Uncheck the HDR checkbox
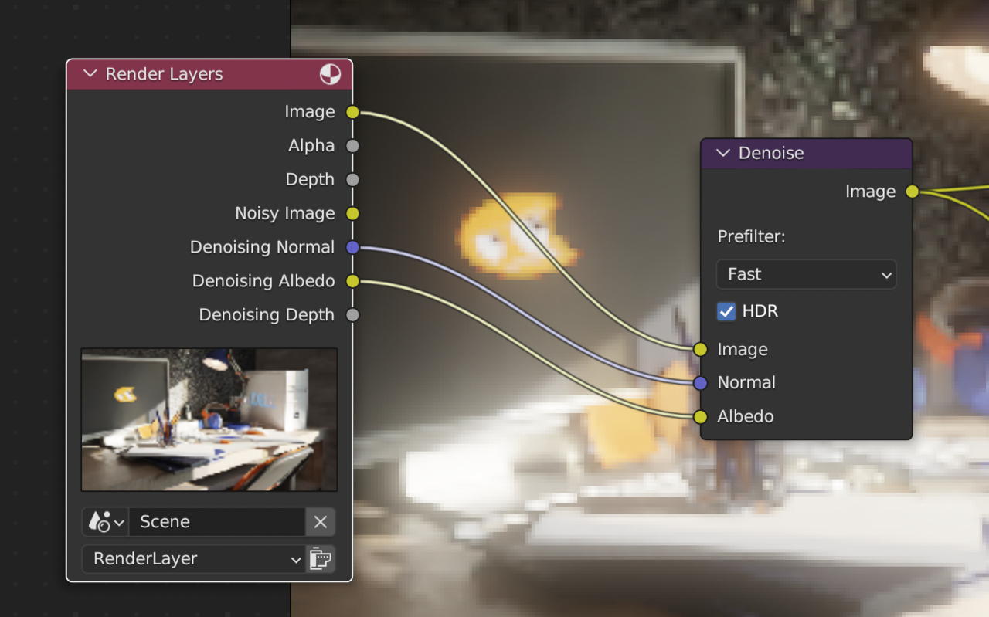 726,311
